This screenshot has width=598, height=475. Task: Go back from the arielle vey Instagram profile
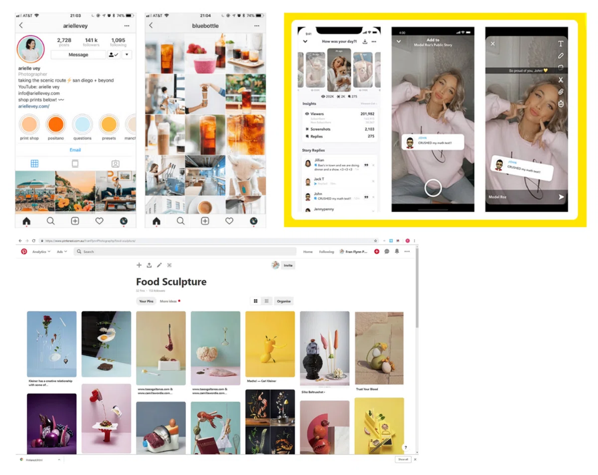(x=21, y=25)
